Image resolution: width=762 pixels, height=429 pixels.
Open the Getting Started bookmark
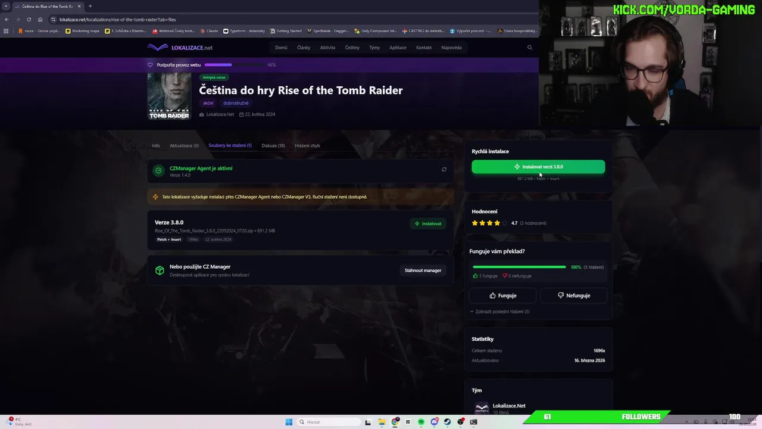[x=286, y=31]
